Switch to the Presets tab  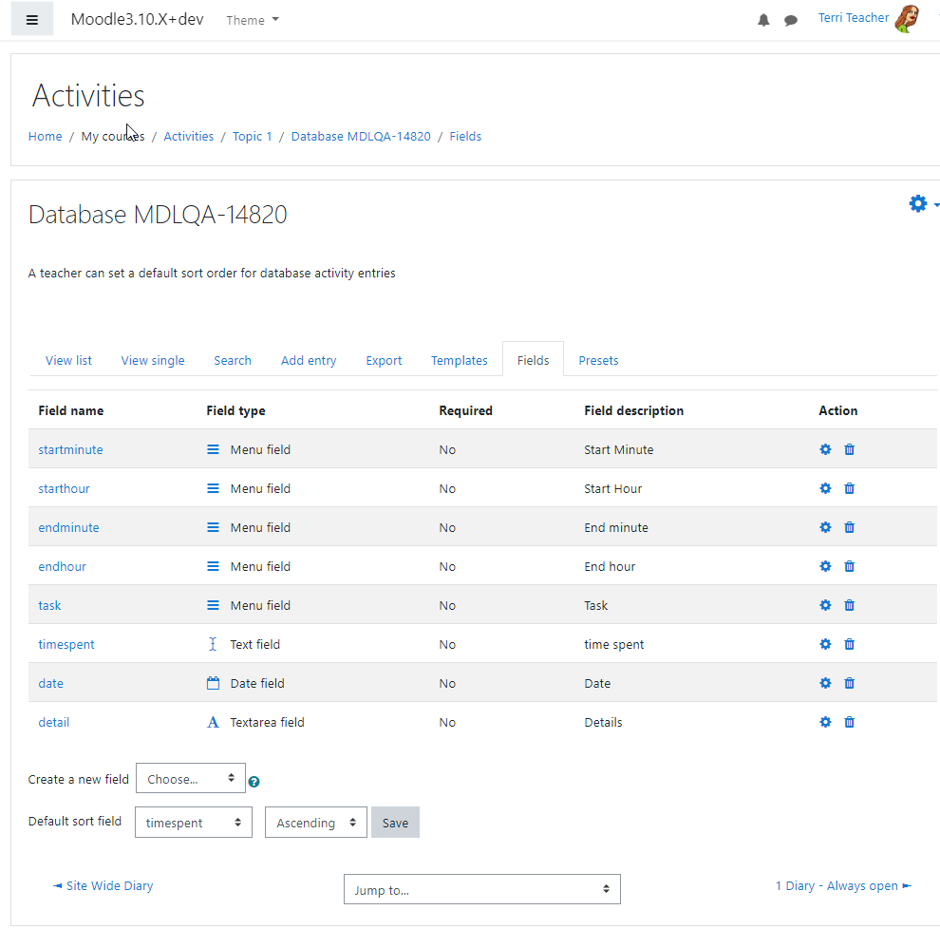[598, 360]
